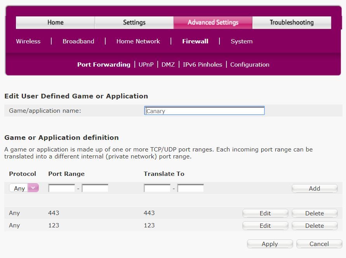Apply the port forwarding changes
The width and height of the screenshot is (346, 258).
click(x=269, y=244)
